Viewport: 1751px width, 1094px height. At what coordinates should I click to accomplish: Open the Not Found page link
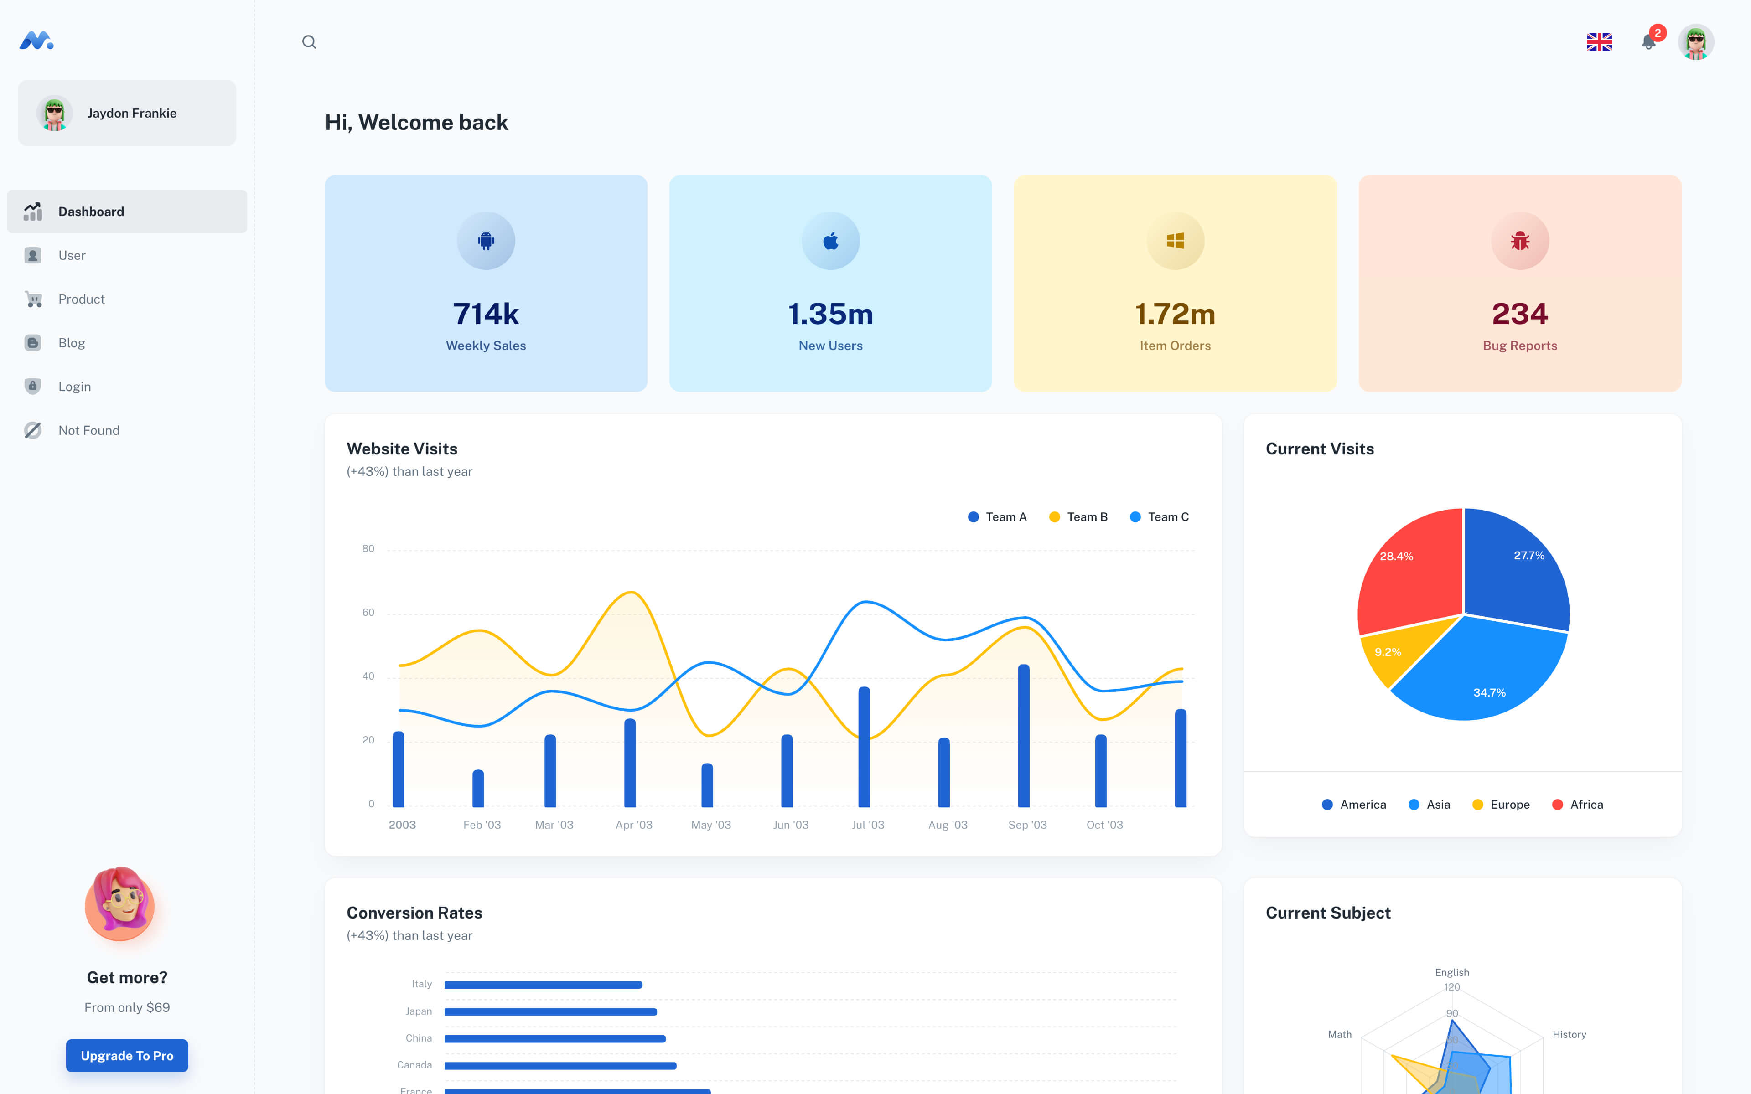88,430
